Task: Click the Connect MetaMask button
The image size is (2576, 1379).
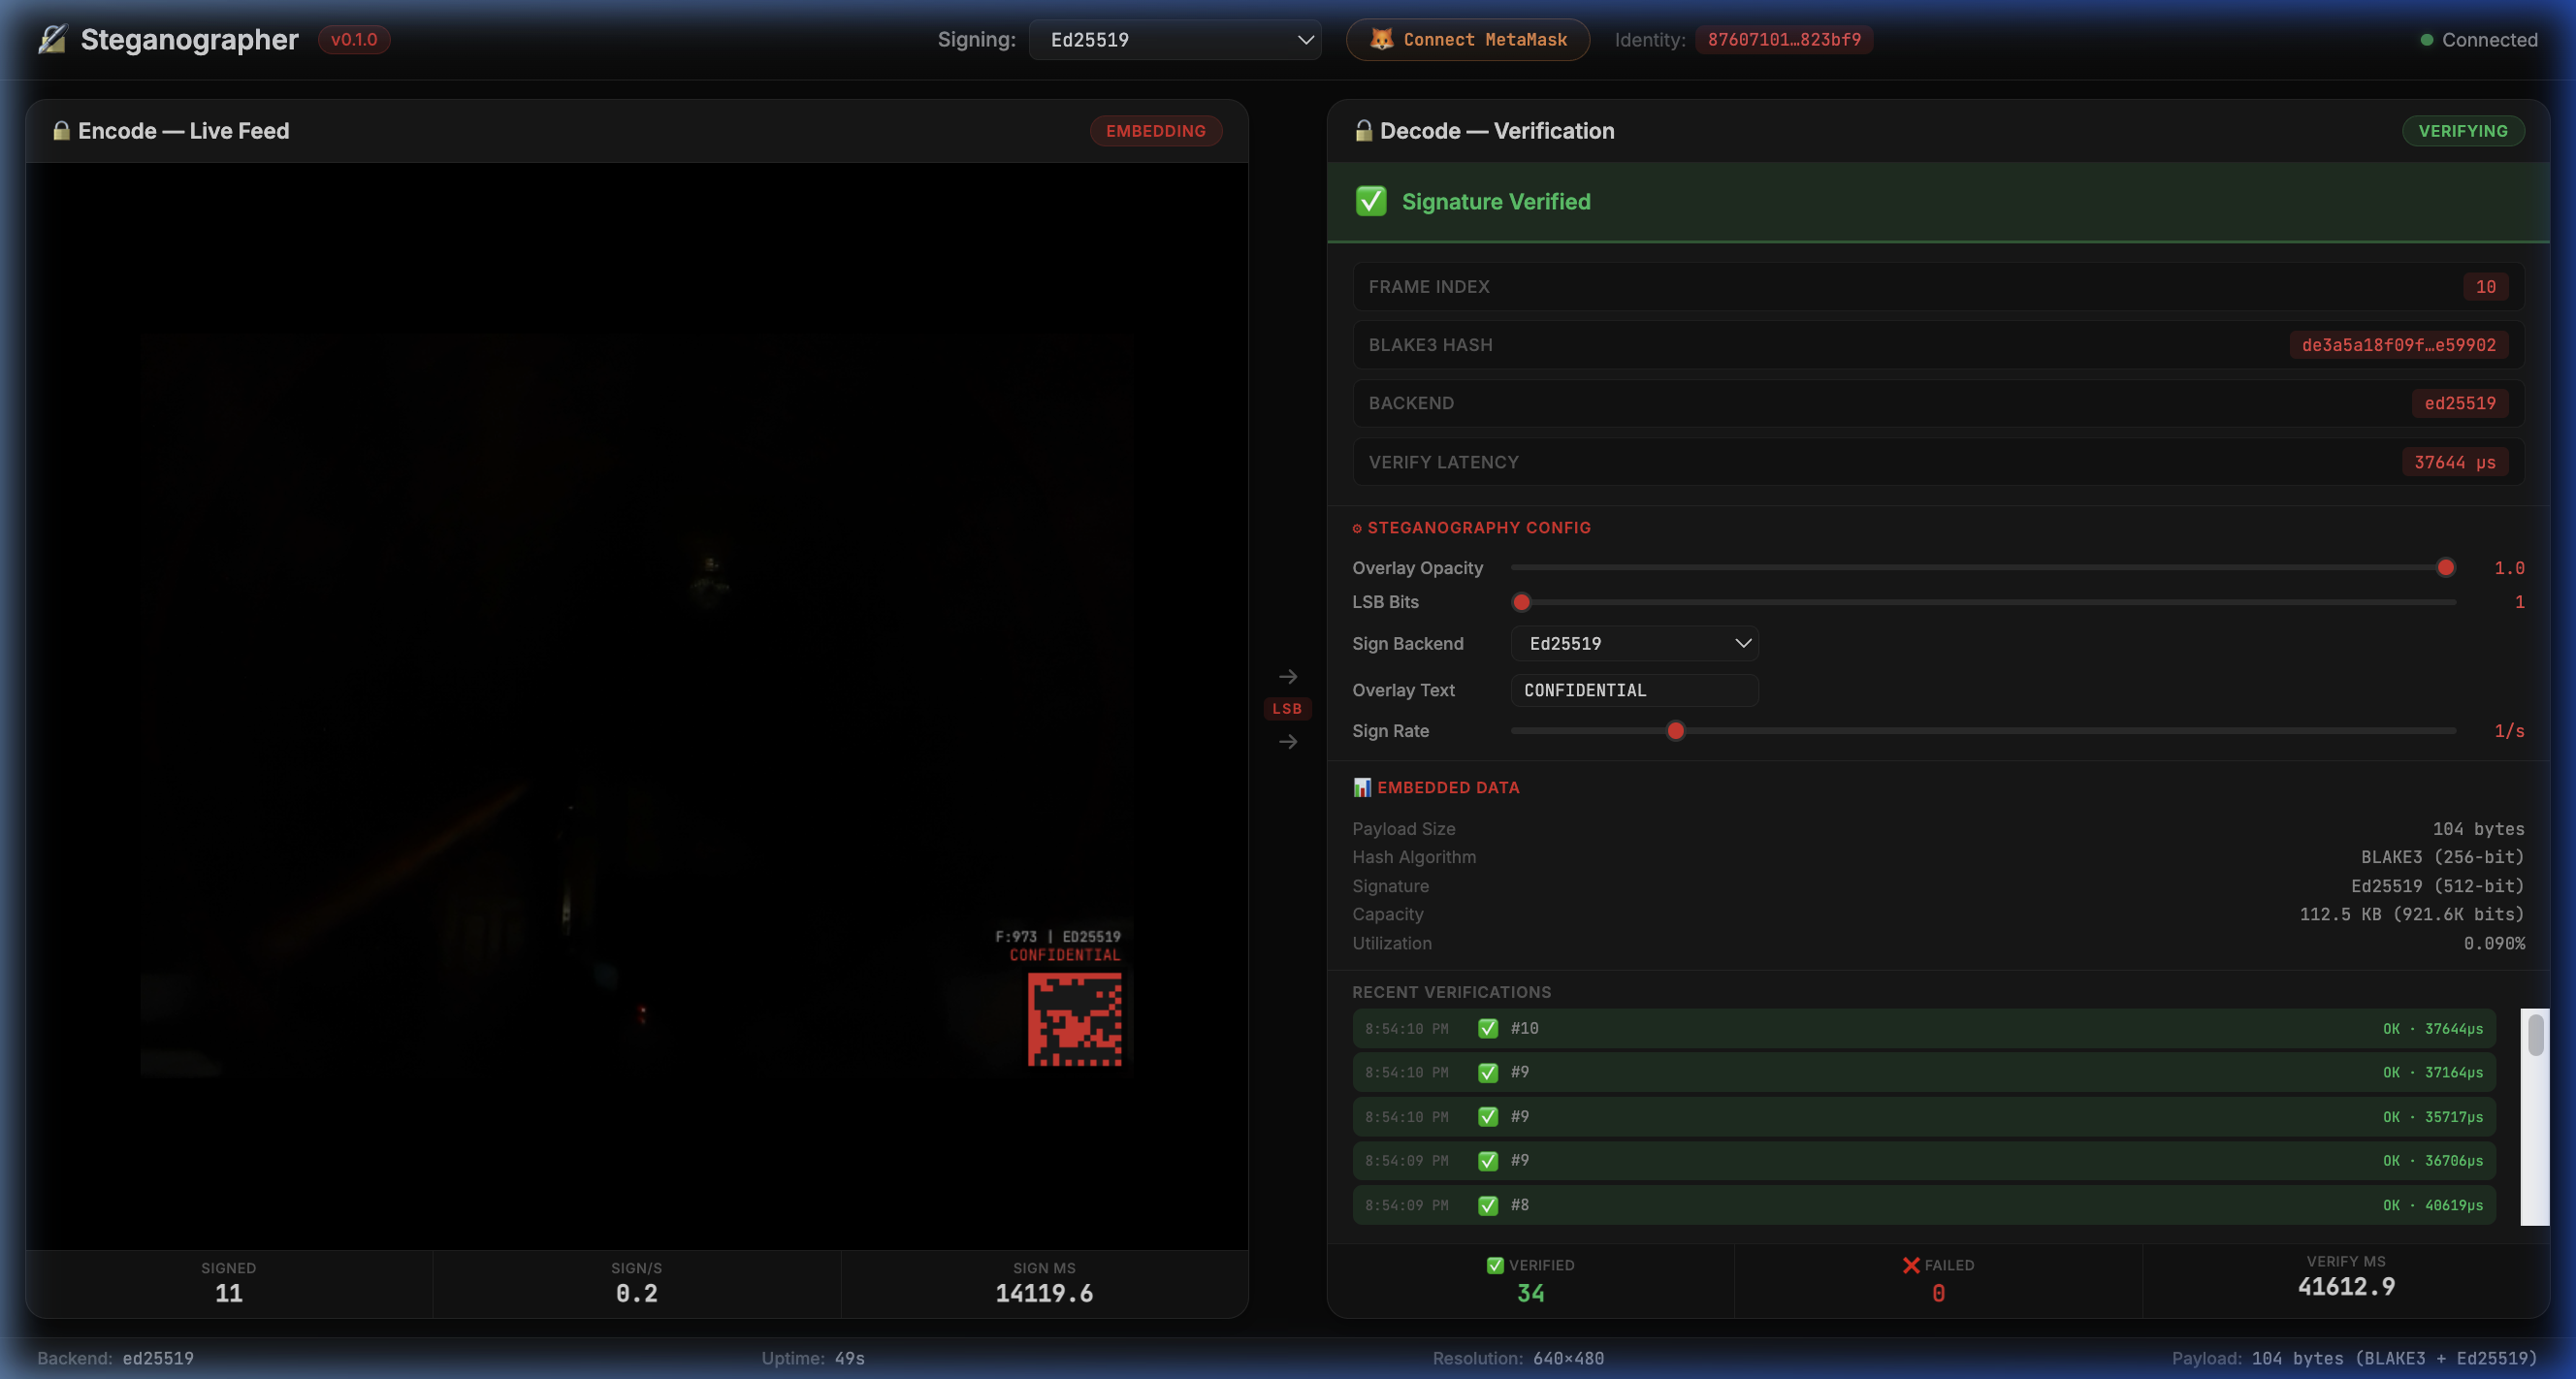Action: click(x=1468, y=40)
